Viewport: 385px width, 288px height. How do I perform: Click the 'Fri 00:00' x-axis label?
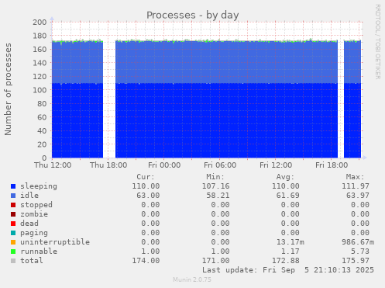(x=164, y=165)
